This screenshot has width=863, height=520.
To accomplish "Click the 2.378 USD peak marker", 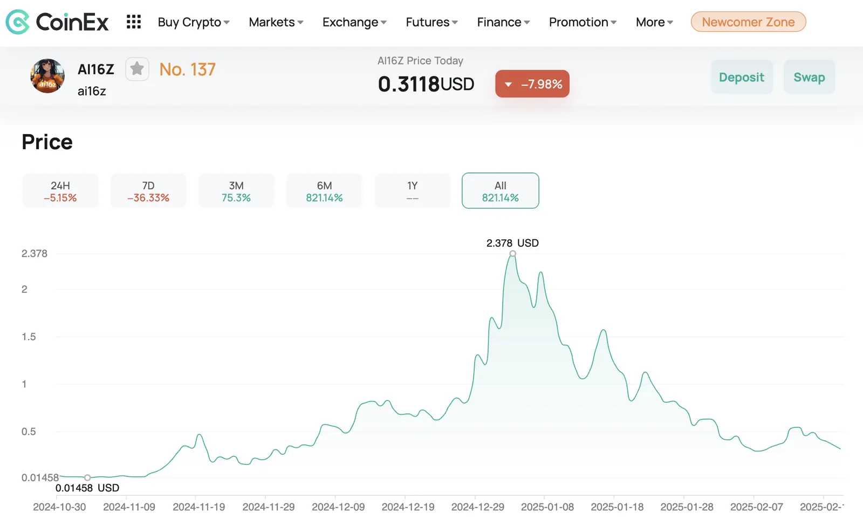I will (x=513, y=253).
